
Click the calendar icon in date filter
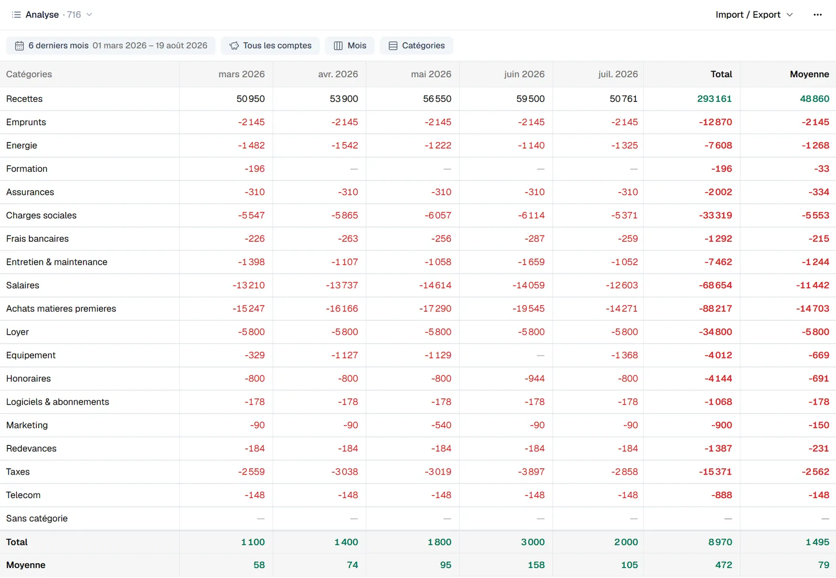click(x=19, y=45)
